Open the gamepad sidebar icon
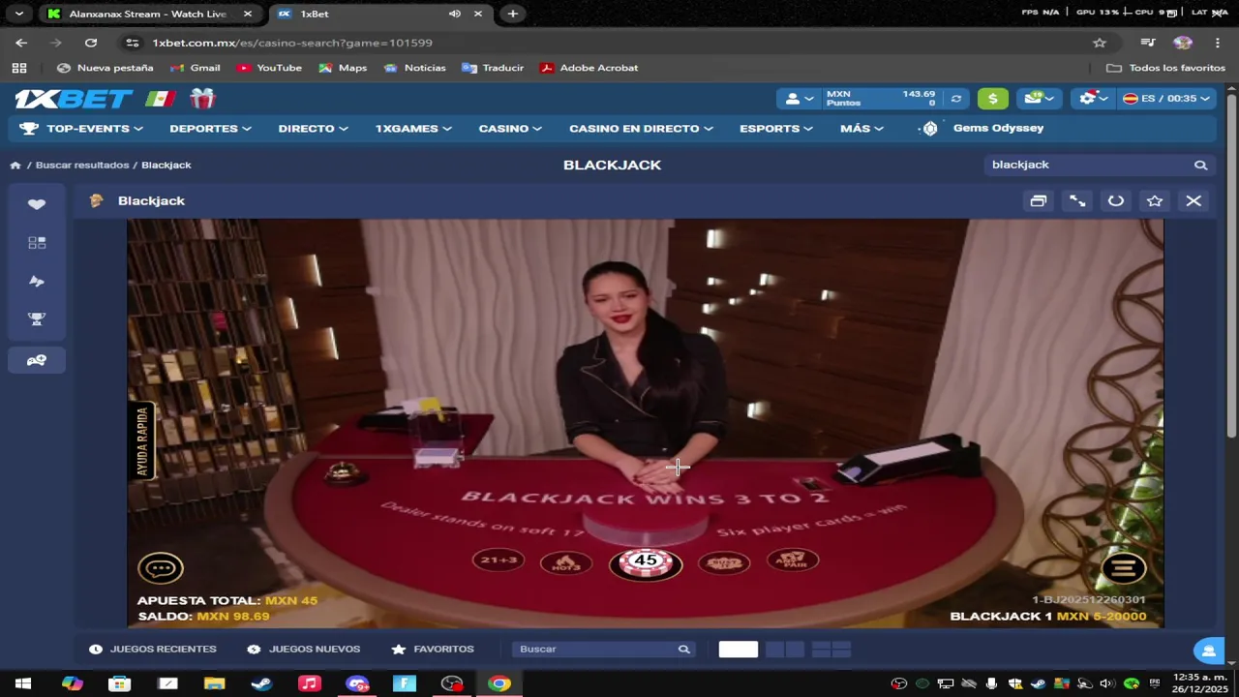 pyautogui.click(x=37, y=360)
